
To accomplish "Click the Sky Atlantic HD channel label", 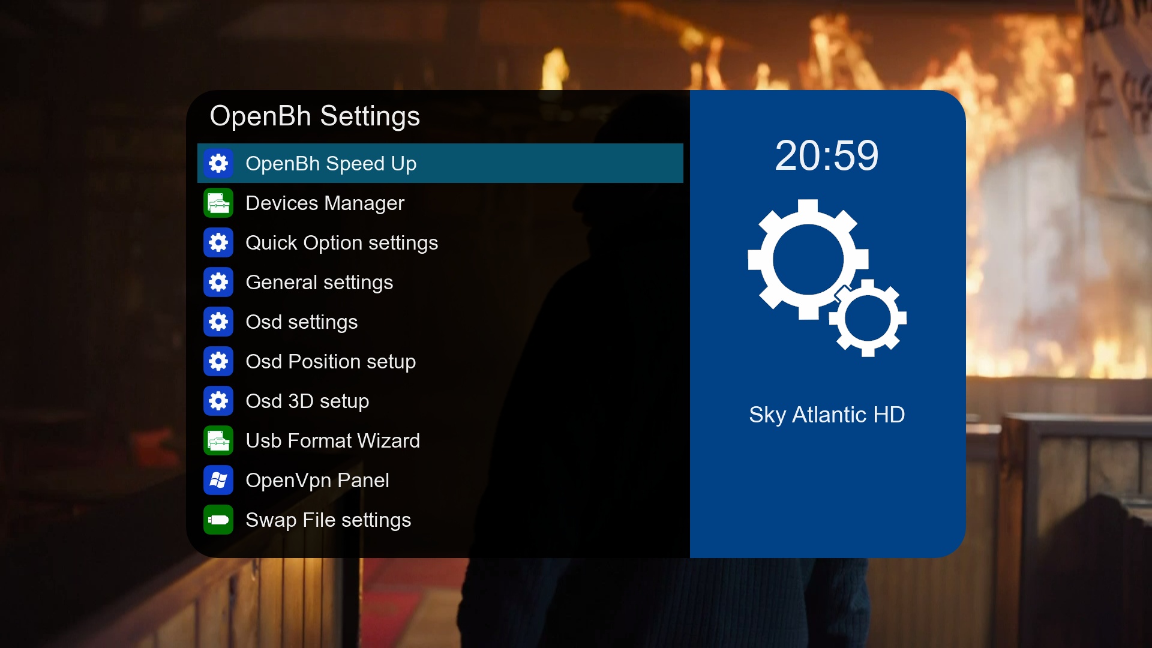I will tap(827, 415).
